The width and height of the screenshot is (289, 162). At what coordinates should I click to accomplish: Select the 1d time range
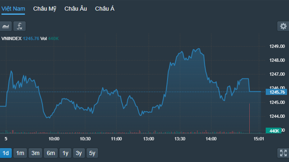(x=6, y=153)
